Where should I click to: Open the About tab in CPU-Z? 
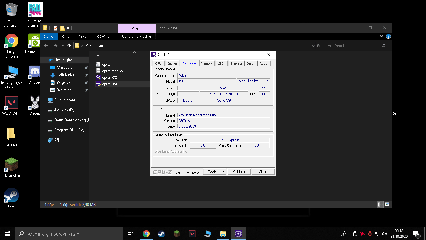(x=264, y=63)
